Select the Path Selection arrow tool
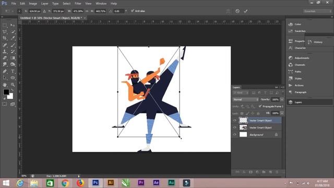 (5, 78)
